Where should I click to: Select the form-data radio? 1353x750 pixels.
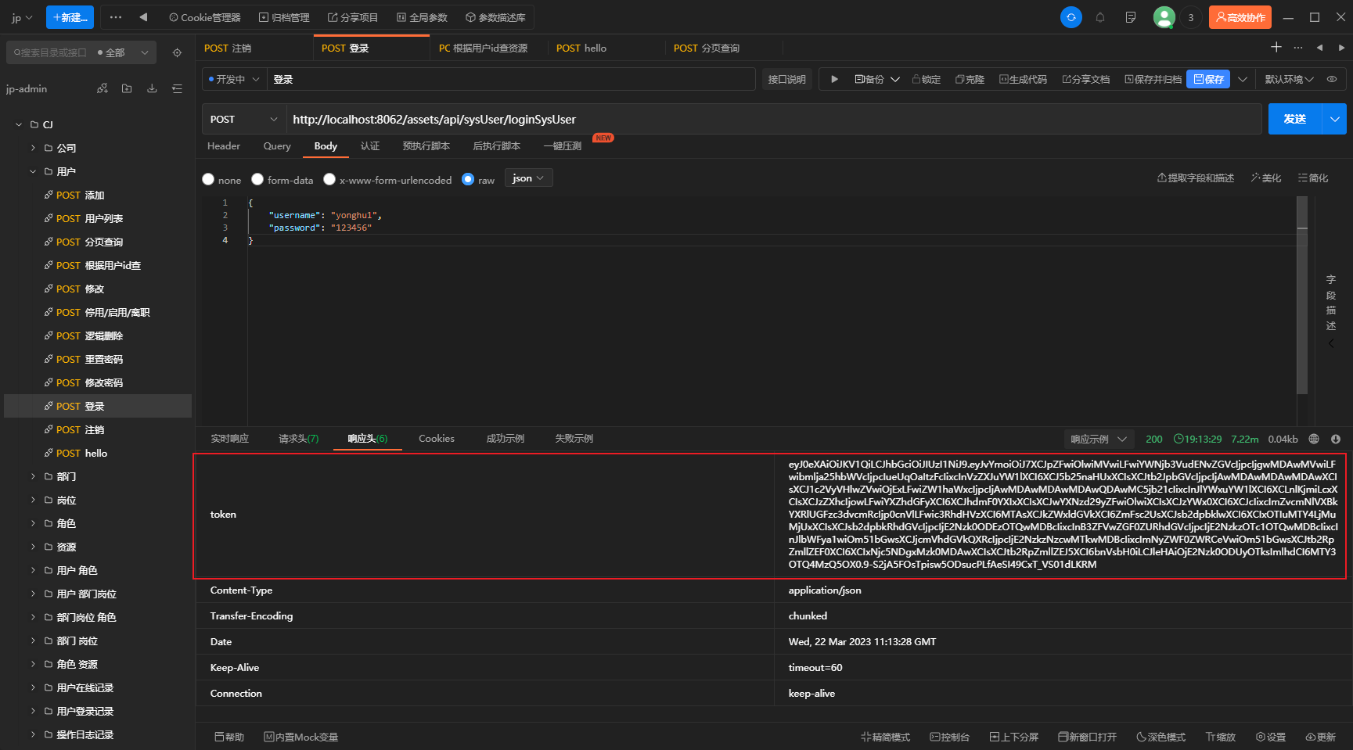coord(257,179)
